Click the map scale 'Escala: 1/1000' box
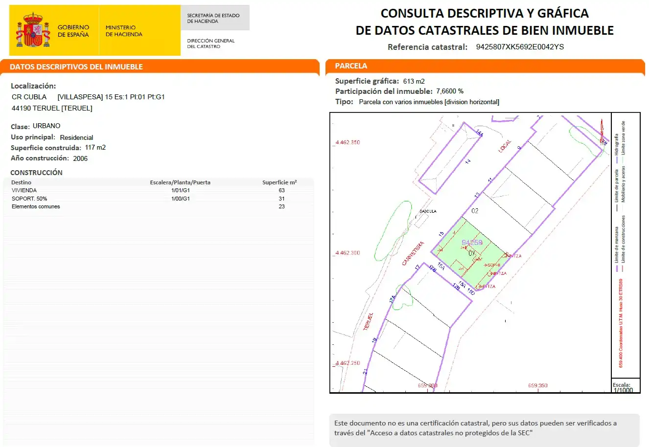The height and width of the screenshot is (447, 649). tap(626, 385)
